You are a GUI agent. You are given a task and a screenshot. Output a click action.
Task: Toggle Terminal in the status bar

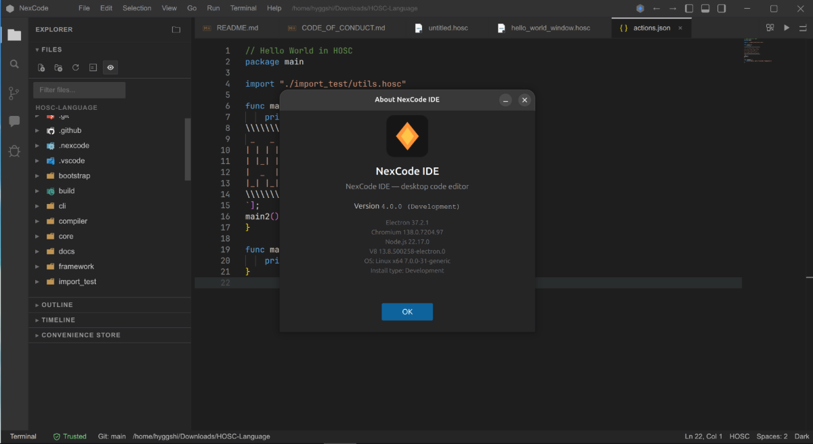pos(23,437)
